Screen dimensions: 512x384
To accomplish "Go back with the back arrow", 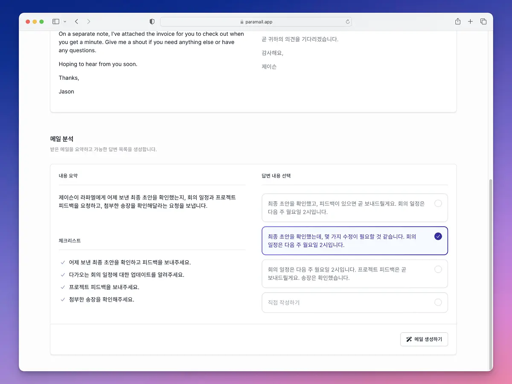I will click(x=76, y=21).
